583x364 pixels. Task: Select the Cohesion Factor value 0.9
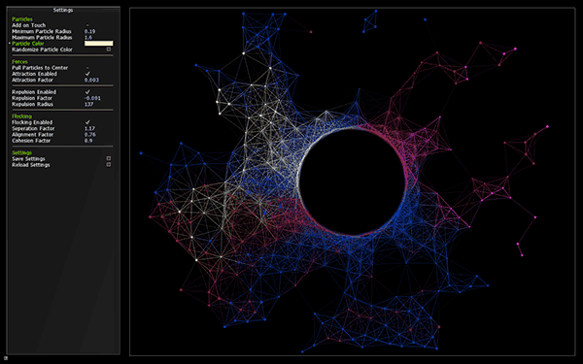tap(88, 141)
